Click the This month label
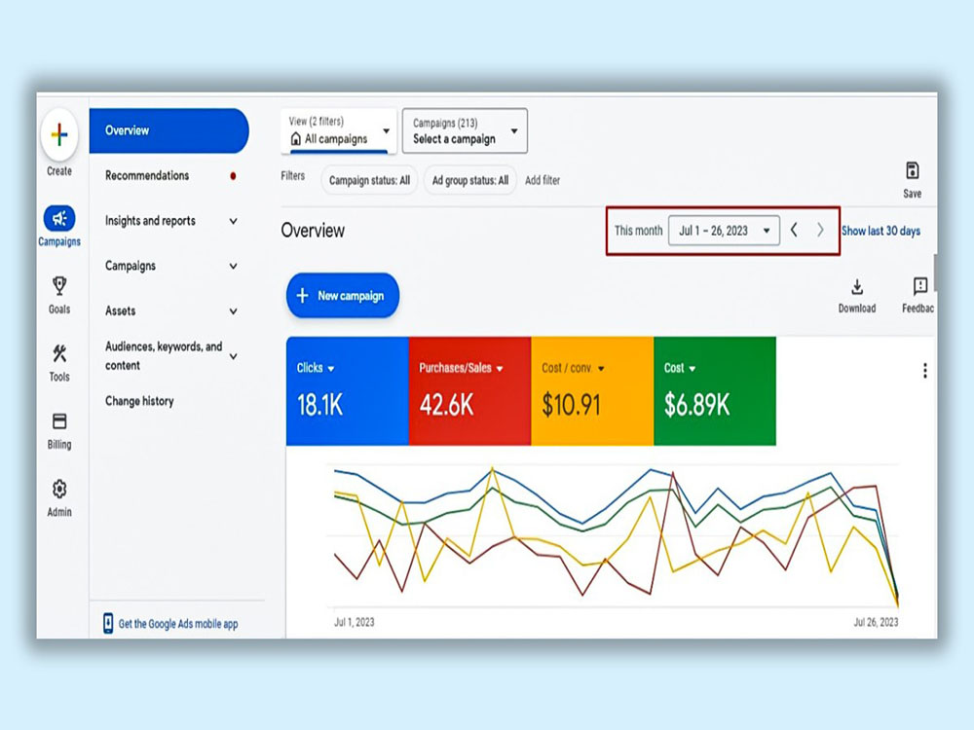Image resolution: width=974 pixels, height=730 pixels. coord(639,231)
